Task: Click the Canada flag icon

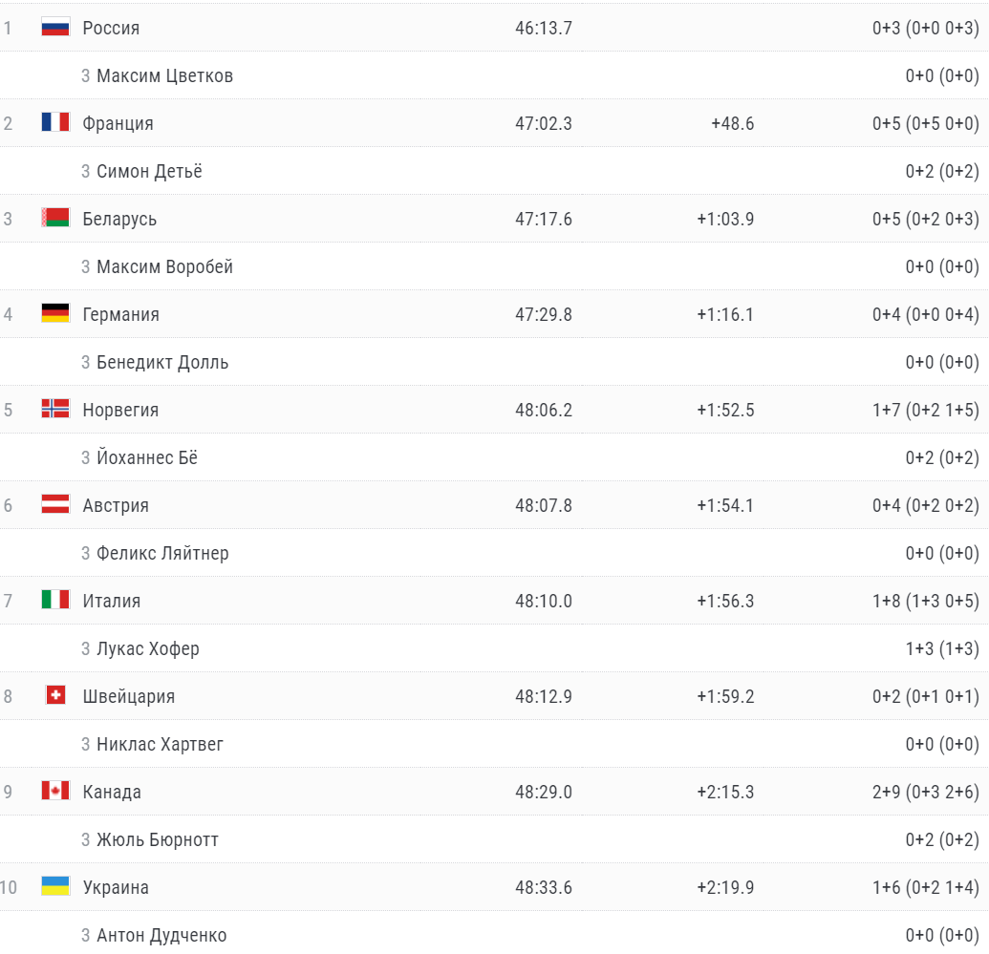Action: point(55,791)
